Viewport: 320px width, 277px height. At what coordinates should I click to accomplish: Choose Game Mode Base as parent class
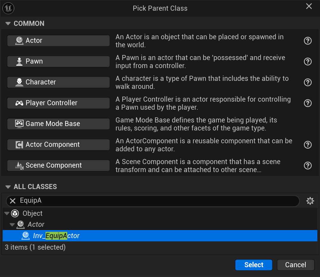coord(58,124)
